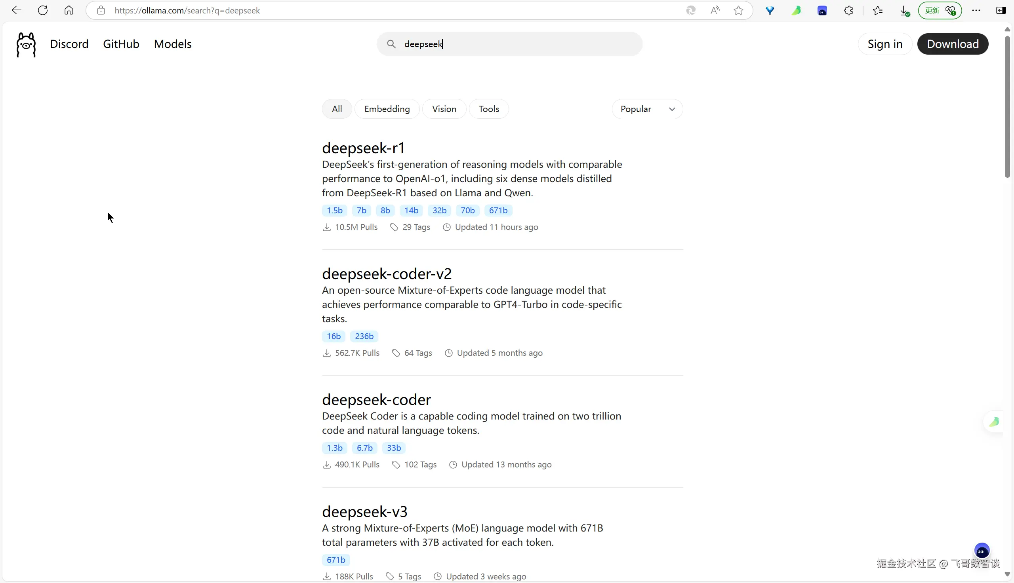Screen dimensions: 1014x583
Task: Click the page vertical scrollbar thumb
Action: click(x=1007, y=106)
